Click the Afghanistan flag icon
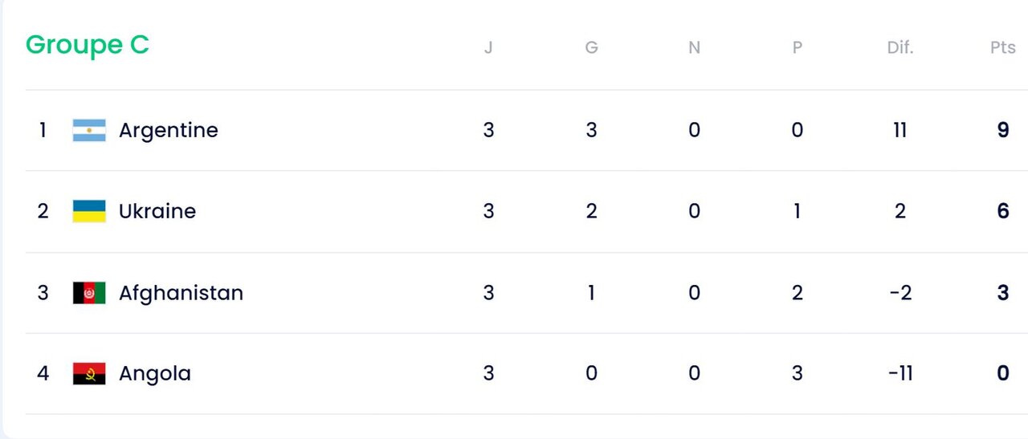The image size is (1028, 439). [x=89, y=293]
